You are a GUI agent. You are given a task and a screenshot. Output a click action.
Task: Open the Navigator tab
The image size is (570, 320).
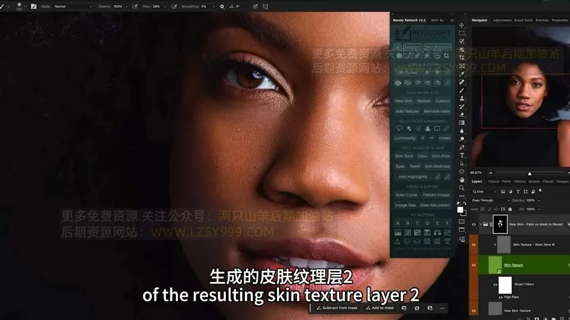coord(479,20)
